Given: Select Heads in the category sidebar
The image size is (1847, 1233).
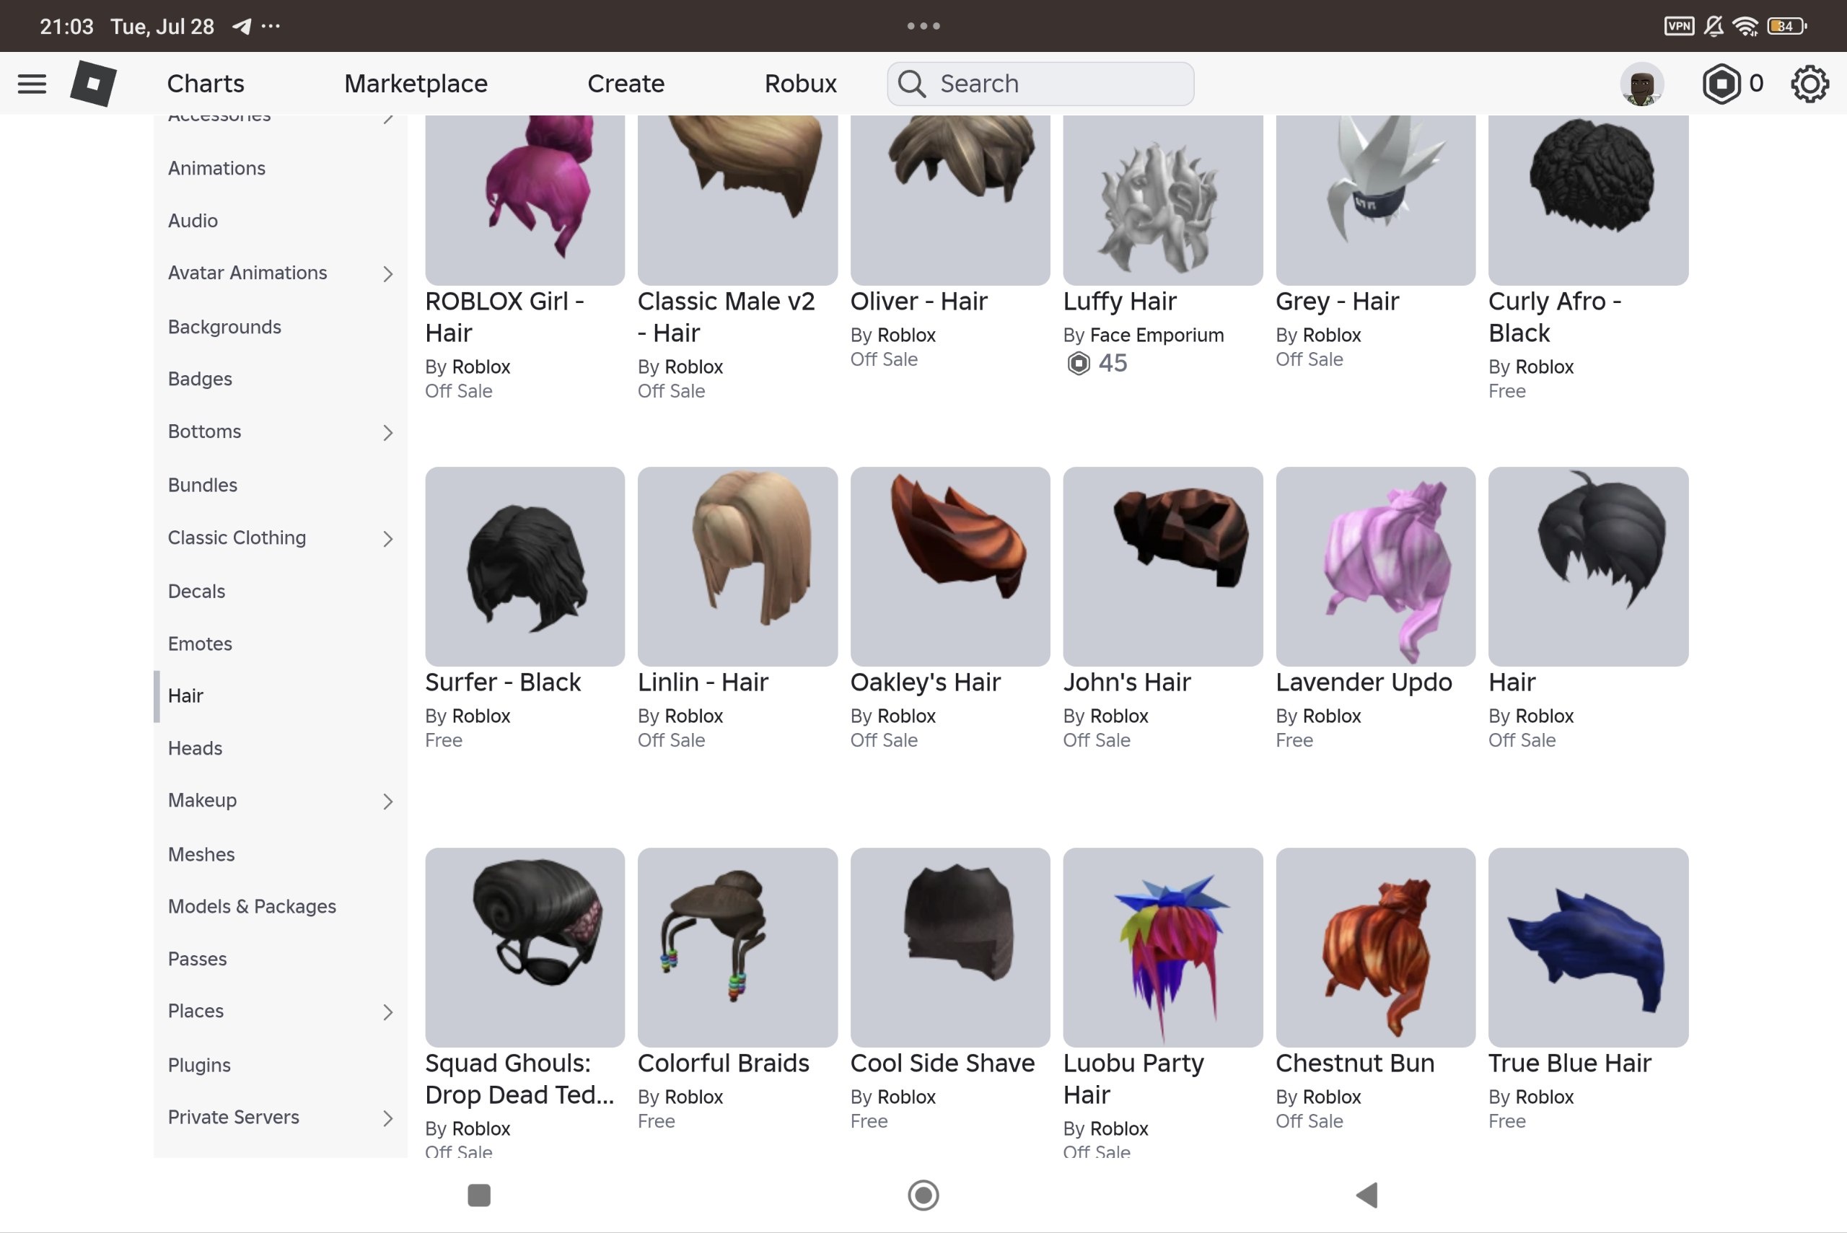Looking at the screenshot, I should [195, 749].
